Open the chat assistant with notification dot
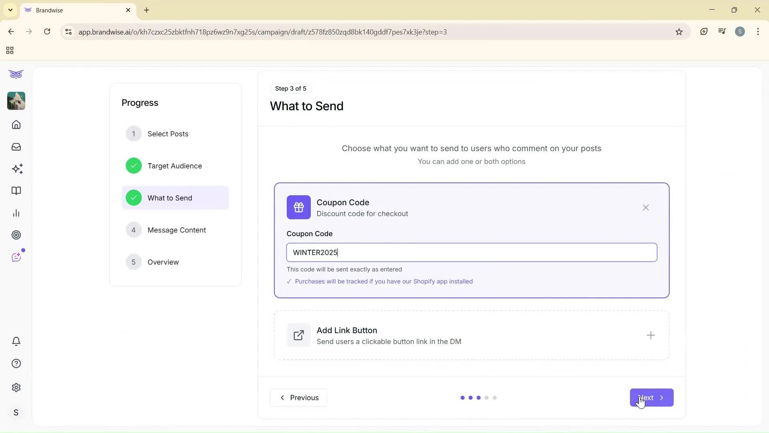769x433 pixels. (x=16, y=257)
